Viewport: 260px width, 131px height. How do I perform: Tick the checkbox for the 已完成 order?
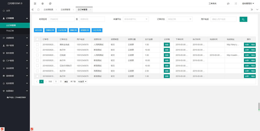tap(37, 55)
